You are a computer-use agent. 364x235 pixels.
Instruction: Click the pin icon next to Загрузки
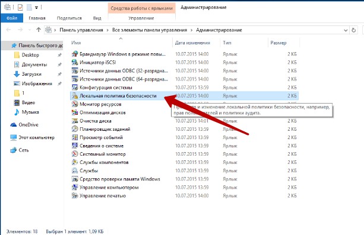click(x=59, y=74)
